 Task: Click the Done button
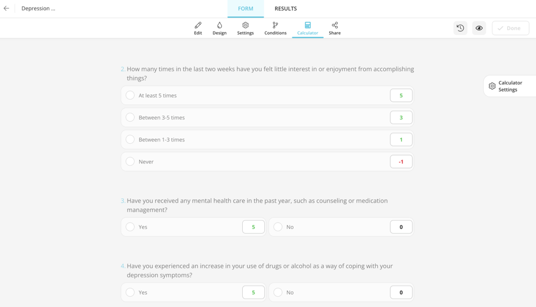coord(510,28)
